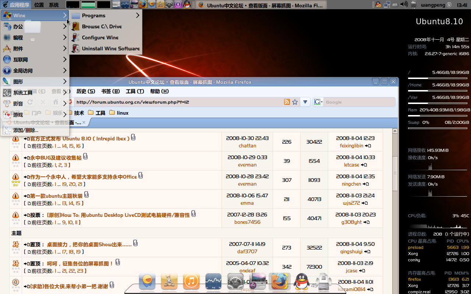471x294 pixels.
Task: Expand the Programs submenu under Wine
Action: coord(105,15)
